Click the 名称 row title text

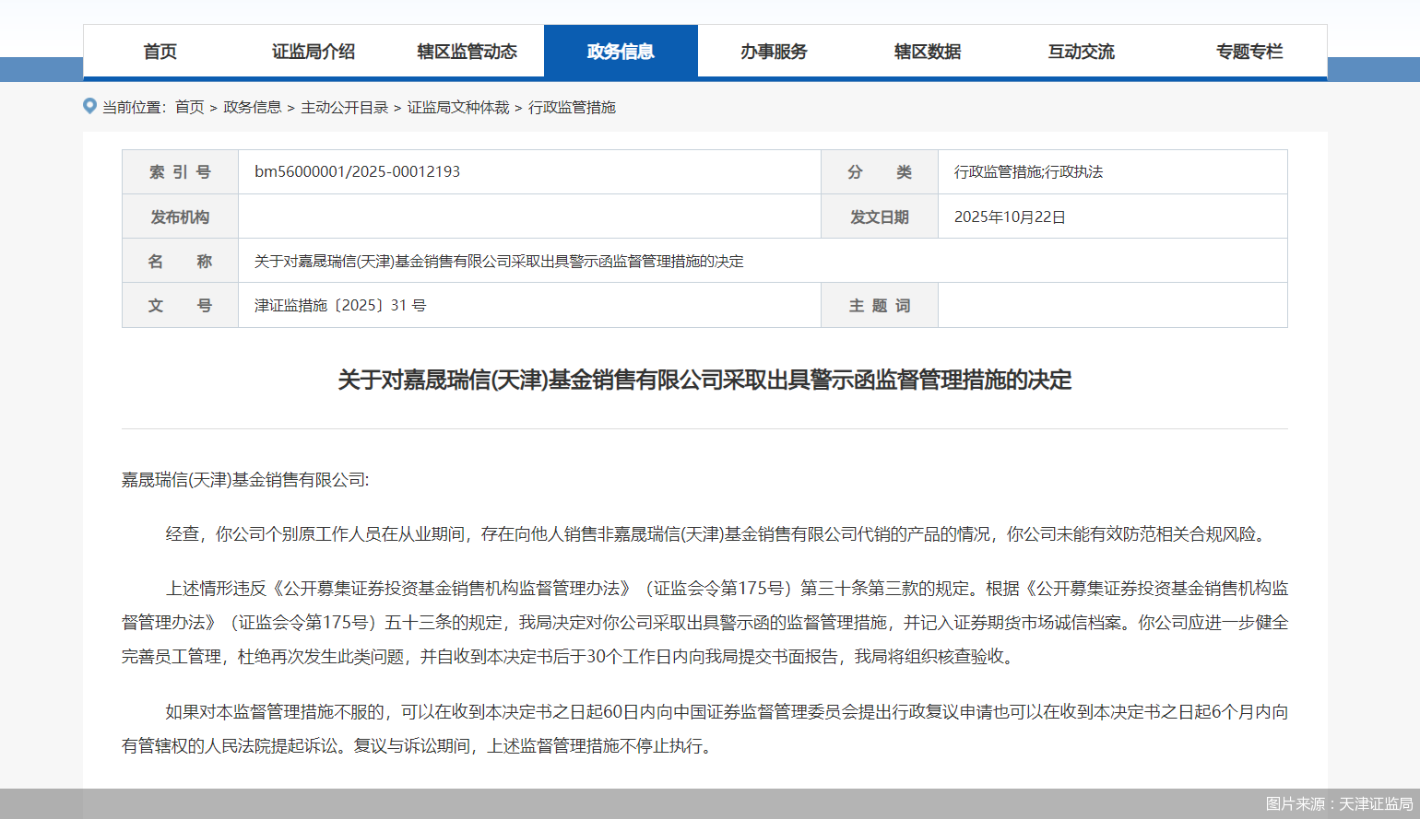tap(499, 262)
